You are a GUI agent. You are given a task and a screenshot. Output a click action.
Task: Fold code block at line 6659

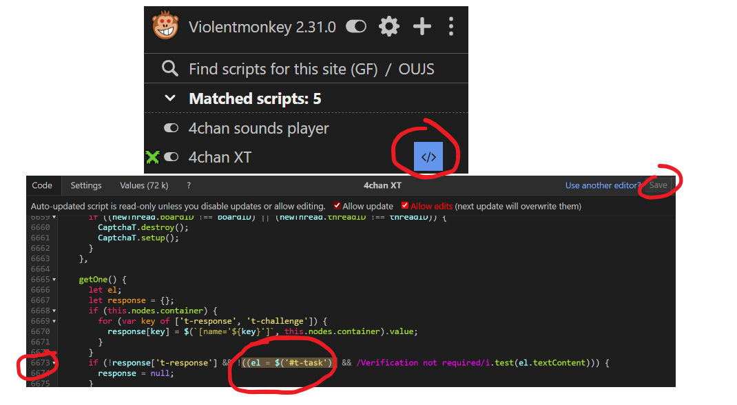pyautogui.click(x=54, y=217)
